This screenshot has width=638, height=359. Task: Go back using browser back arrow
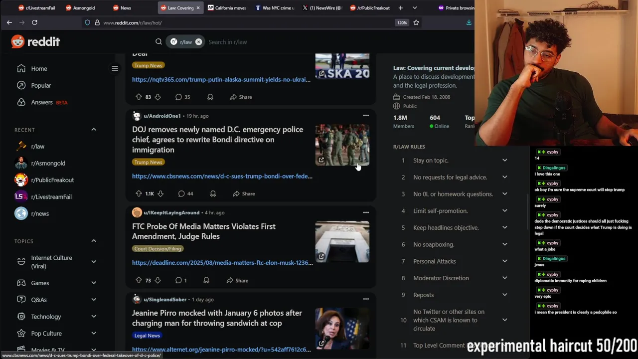[9, 22]
